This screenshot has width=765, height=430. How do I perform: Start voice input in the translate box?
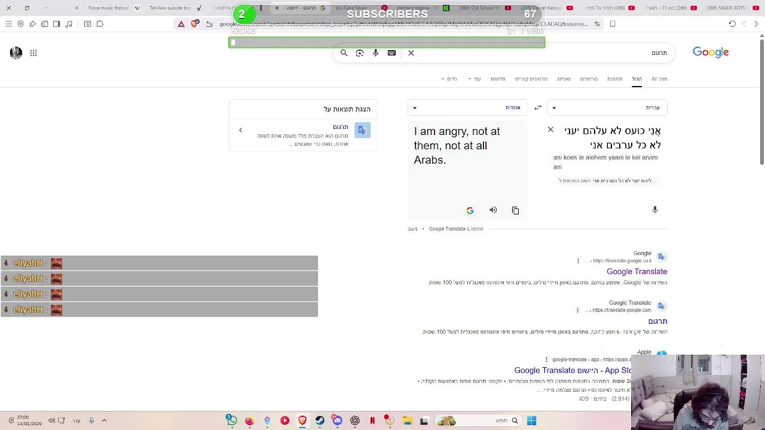coord(654,210)
